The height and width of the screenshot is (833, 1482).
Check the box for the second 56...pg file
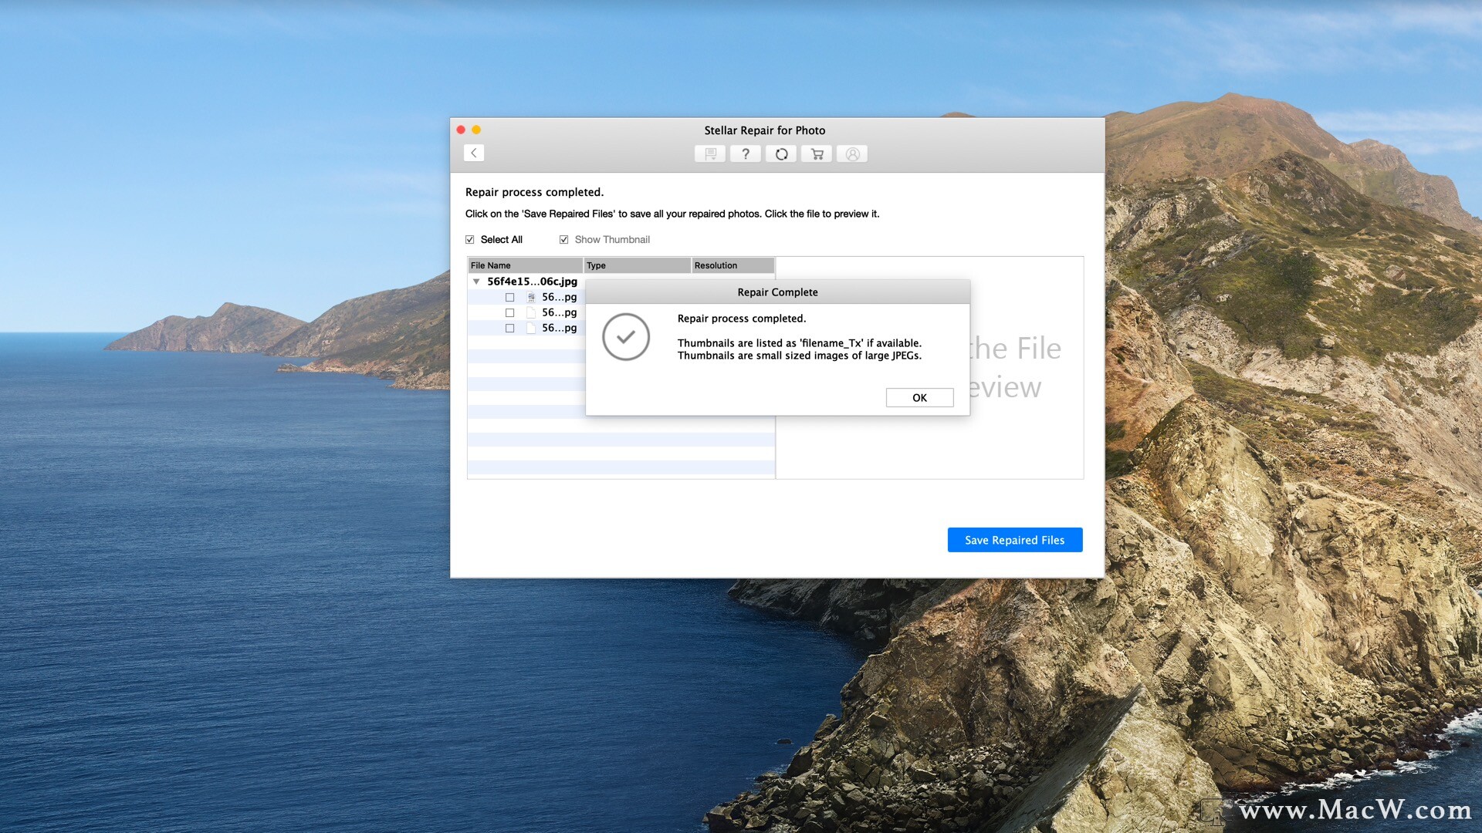509,312
